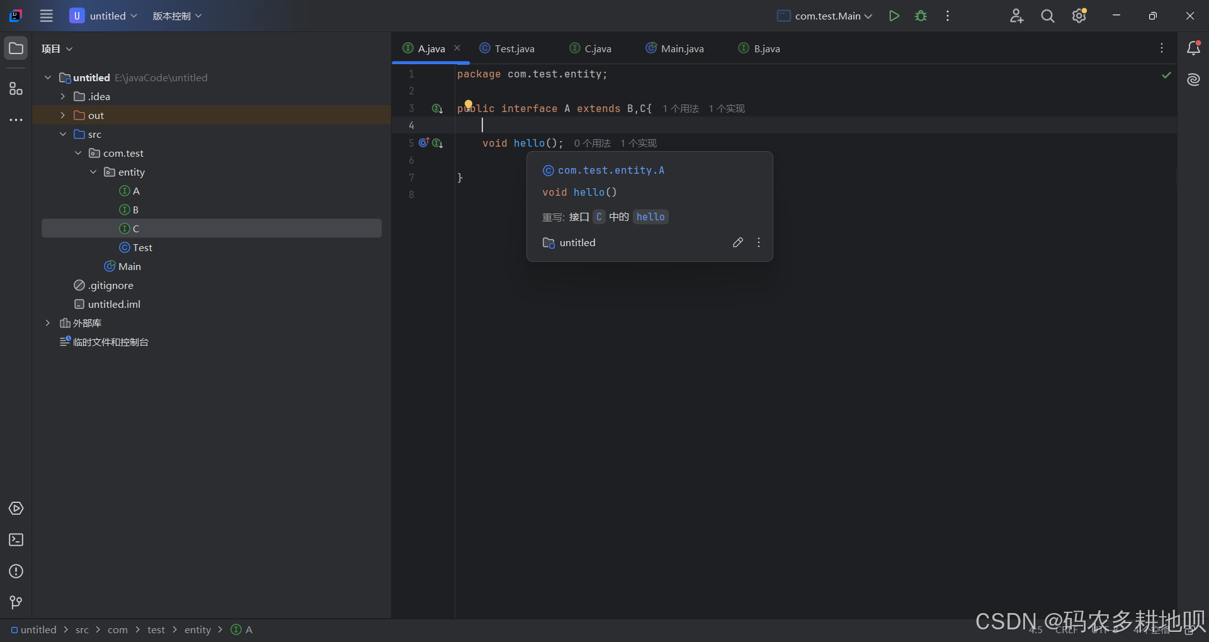Switch to the Test.java tab
Image resolution: width=1209 pixels, height=642 pixels.
(507, 48)
